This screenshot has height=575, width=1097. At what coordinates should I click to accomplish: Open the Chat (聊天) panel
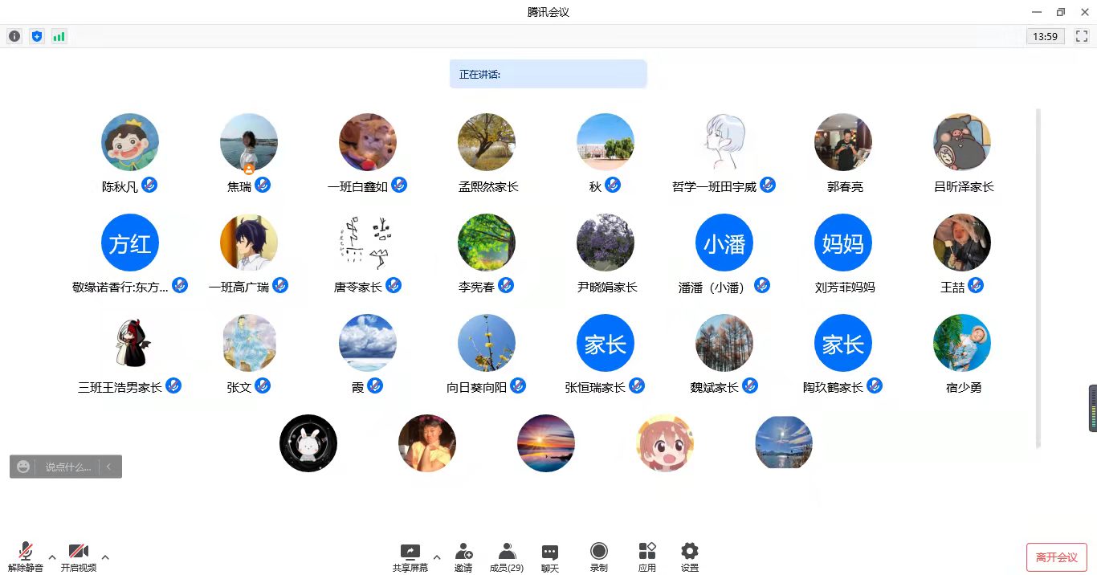[549, 557]
